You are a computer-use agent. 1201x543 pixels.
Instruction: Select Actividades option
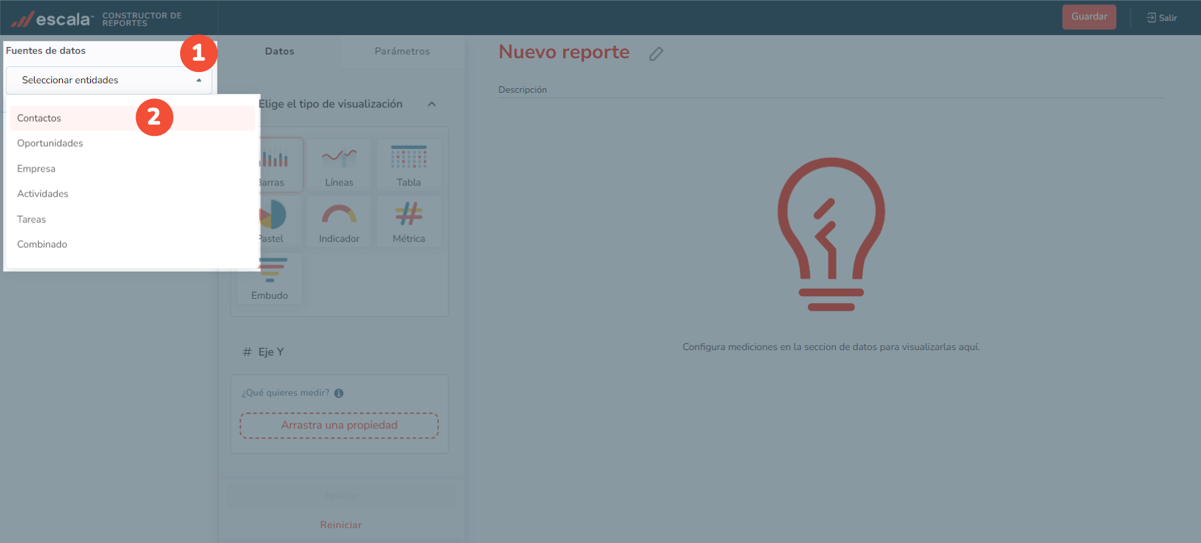coord(132,194)
